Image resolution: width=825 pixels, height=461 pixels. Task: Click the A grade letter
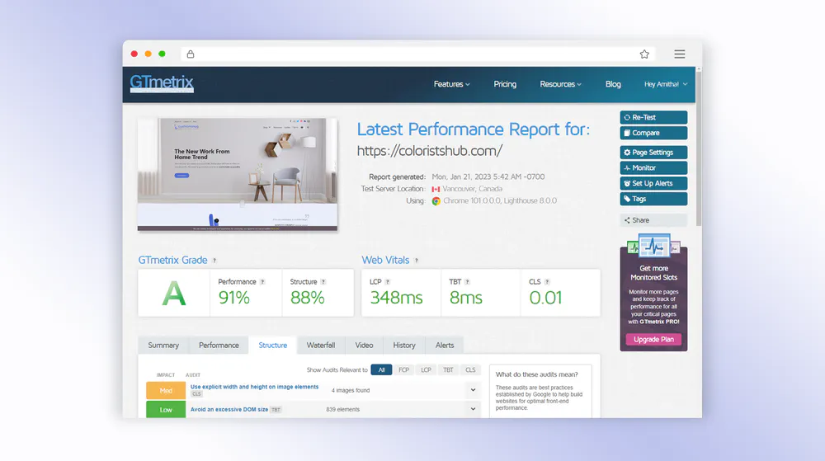(x=174, y=294)
